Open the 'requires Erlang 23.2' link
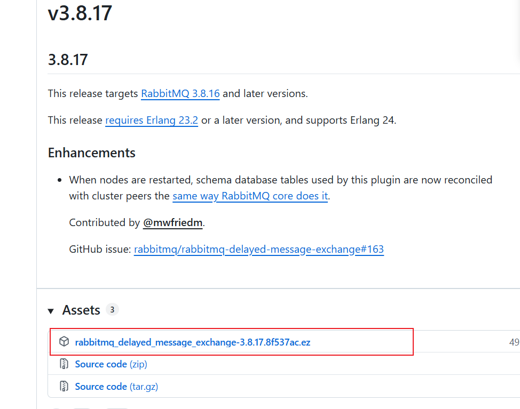 [x=152, y=120]
